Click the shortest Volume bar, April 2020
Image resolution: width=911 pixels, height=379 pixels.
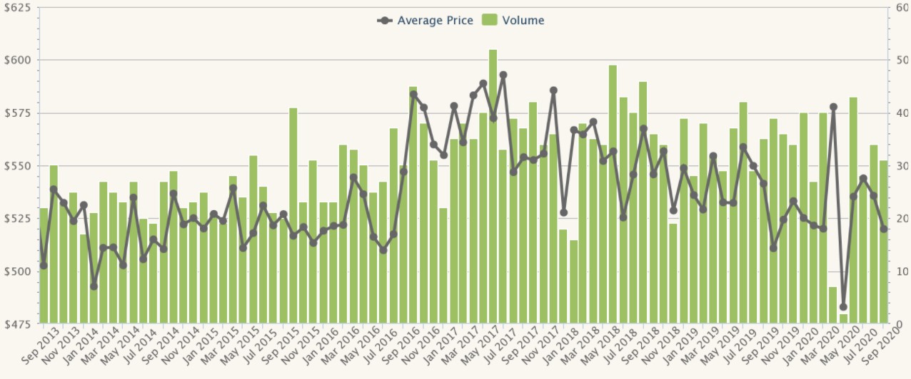843,319
